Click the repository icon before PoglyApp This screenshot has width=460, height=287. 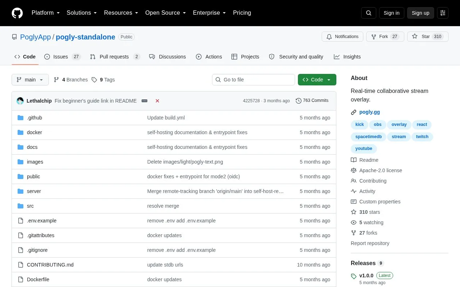[14, 37]
